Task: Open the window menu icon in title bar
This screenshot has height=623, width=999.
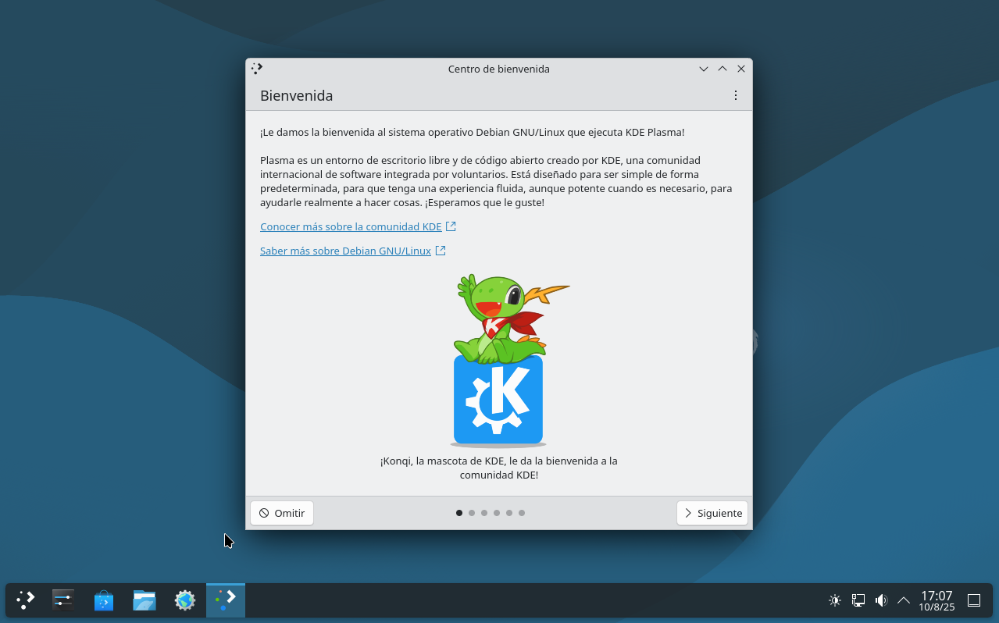Action: tap(257, 69)
